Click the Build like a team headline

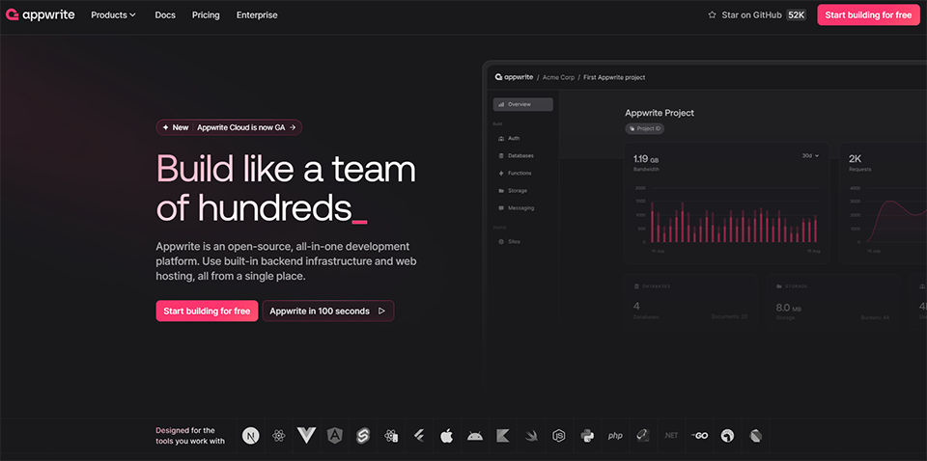tap(286, 187)
